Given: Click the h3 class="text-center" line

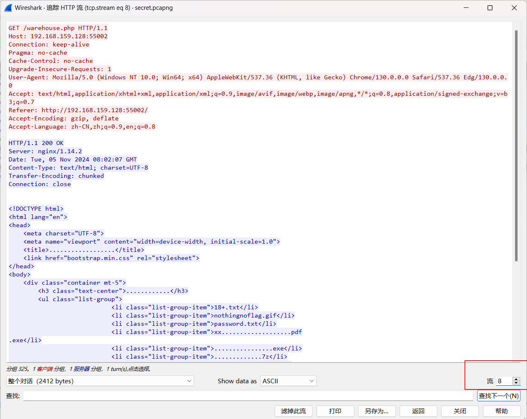Looking at the screenshot, I should 113,291.
